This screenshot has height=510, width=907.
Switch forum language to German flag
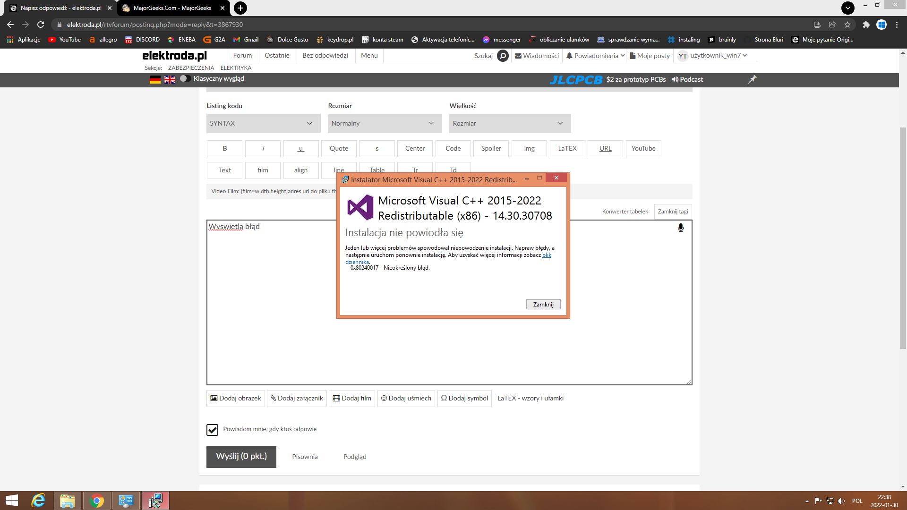(x=155, y=79)
